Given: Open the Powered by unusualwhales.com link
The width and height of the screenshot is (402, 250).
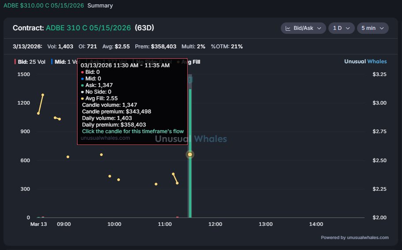Looking at the screenshot, I should 354,237.
